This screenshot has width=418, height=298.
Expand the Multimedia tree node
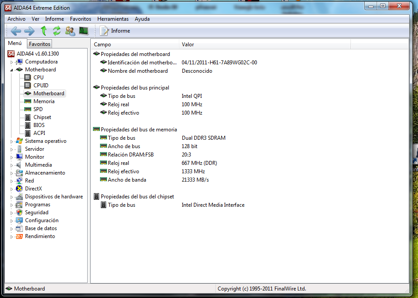[11, 165]
